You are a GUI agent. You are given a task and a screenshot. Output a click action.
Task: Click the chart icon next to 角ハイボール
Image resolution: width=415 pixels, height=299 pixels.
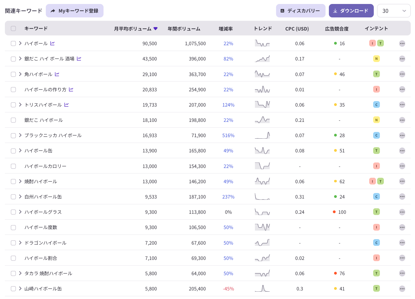57,74
